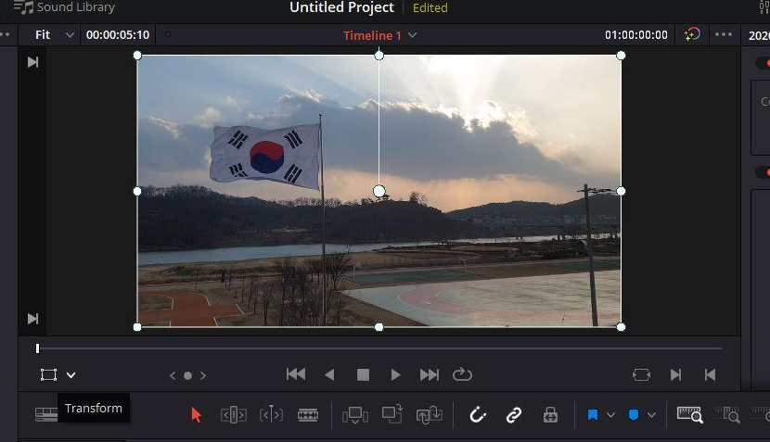
Task: Click the go to next edit icon
Action: [x=675, y=375]
